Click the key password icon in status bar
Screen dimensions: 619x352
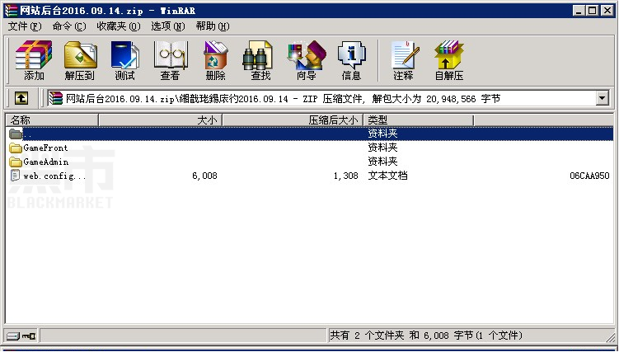pos(28,336)
